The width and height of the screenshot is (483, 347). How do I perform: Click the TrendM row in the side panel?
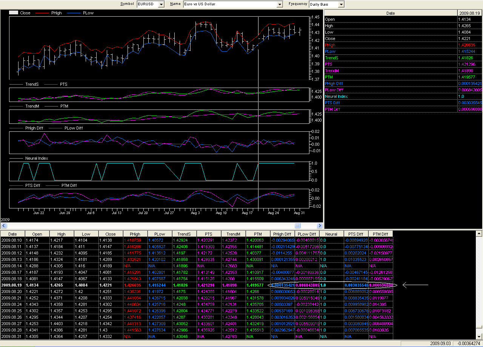403,71
